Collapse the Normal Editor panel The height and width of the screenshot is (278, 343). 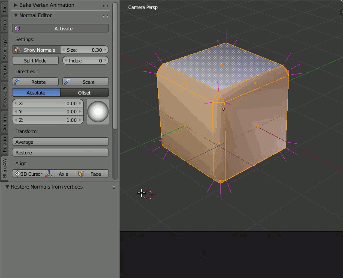point(16,15)
